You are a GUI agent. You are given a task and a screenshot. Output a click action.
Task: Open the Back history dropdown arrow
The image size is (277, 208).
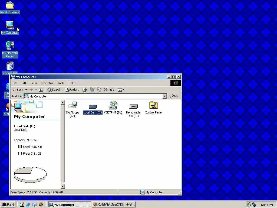(x=26, y=90)
